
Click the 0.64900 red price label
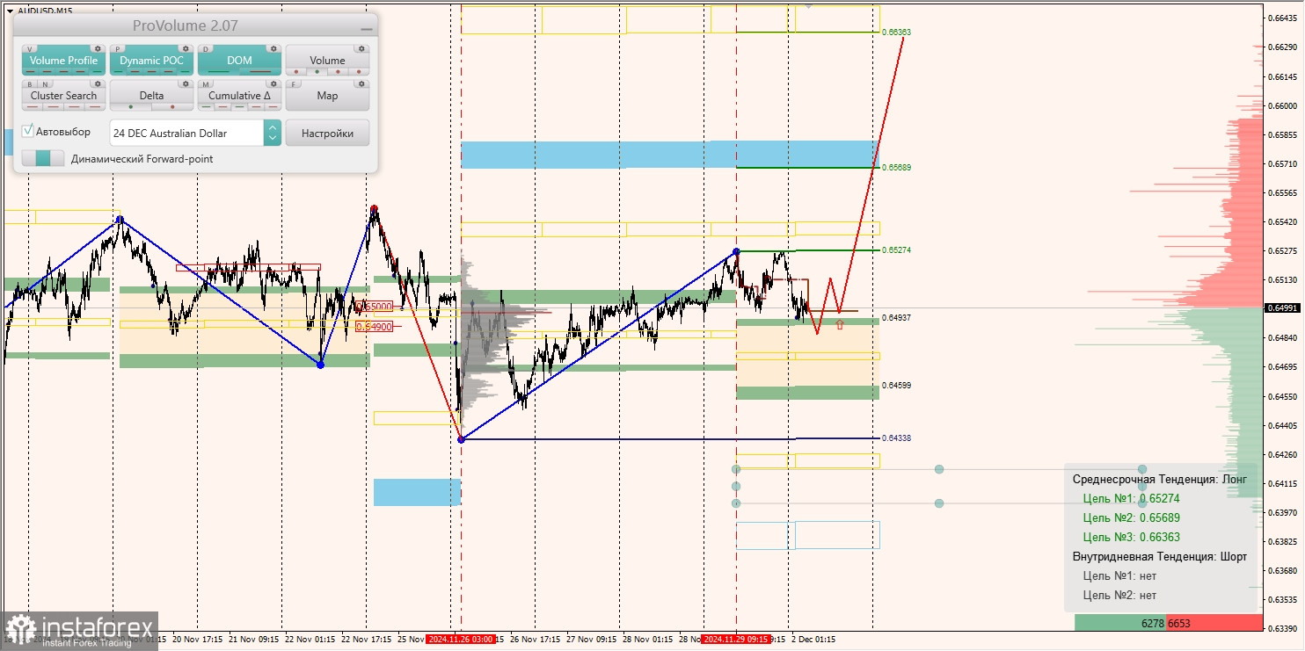point(375,326)
